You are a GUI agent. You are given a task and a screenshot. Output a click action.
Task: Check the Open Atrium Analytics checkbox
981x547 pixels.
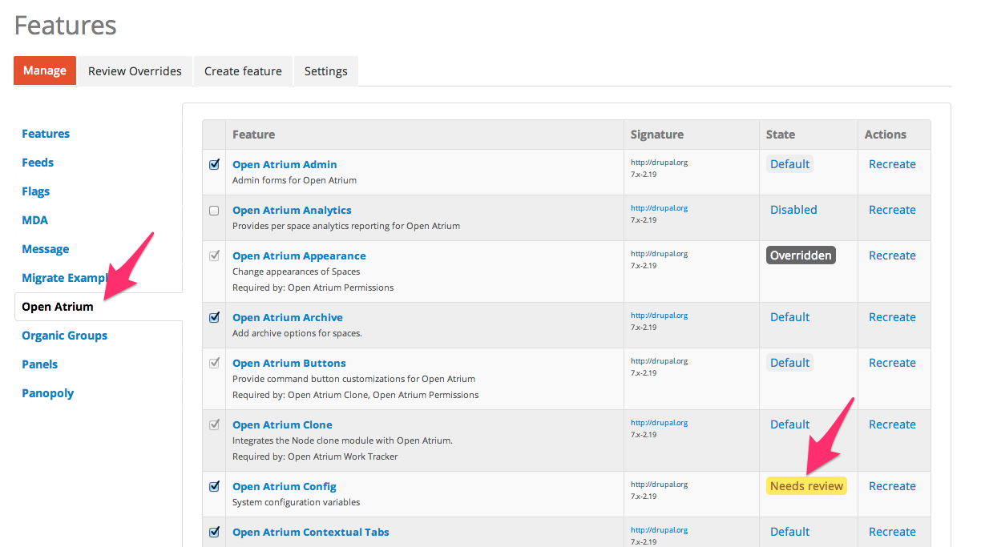[x=214, y=211]
